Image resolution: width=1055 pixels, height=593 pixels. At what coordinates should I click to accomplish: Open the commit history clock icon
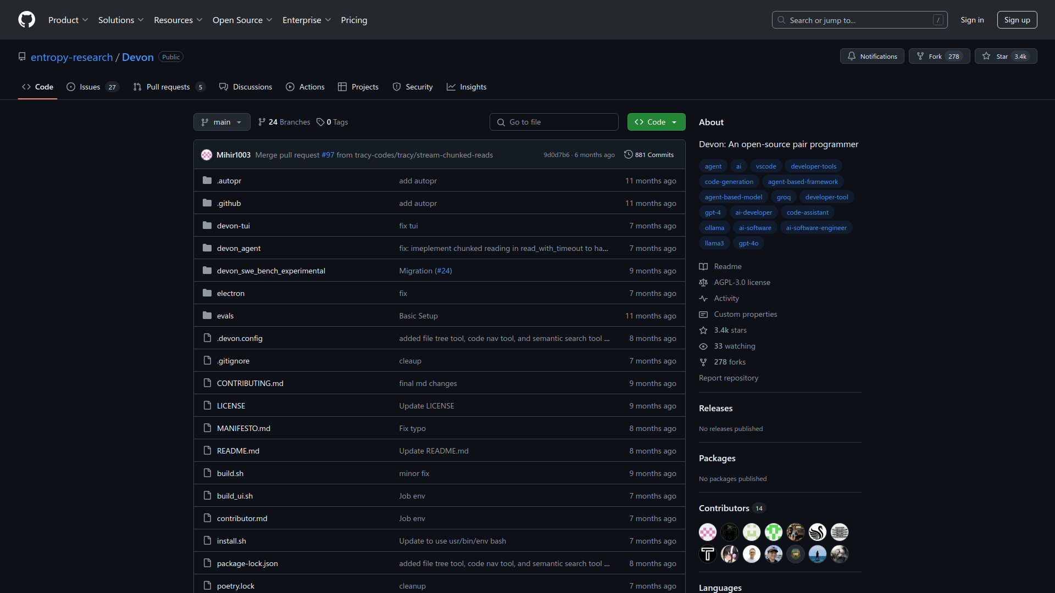(x=628, y=155)
